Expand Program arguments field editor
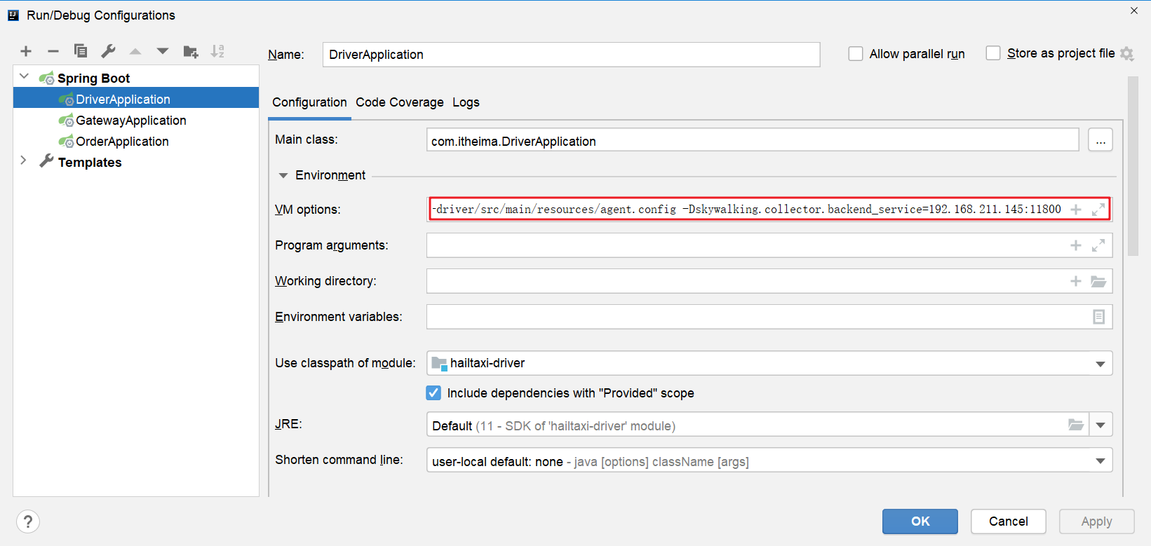The image size is (1151, 546). coord(1098,245)
